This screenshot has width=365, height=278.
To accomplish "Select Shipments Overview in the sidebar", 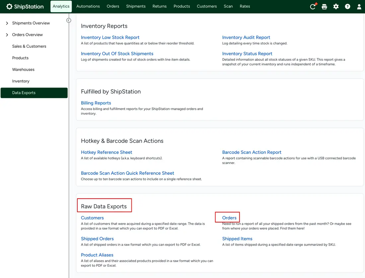I will (x=31, y=23).
